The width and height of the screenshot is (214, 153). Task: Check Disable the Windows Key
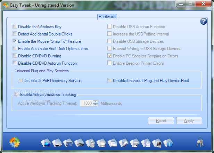pos(15,26)
